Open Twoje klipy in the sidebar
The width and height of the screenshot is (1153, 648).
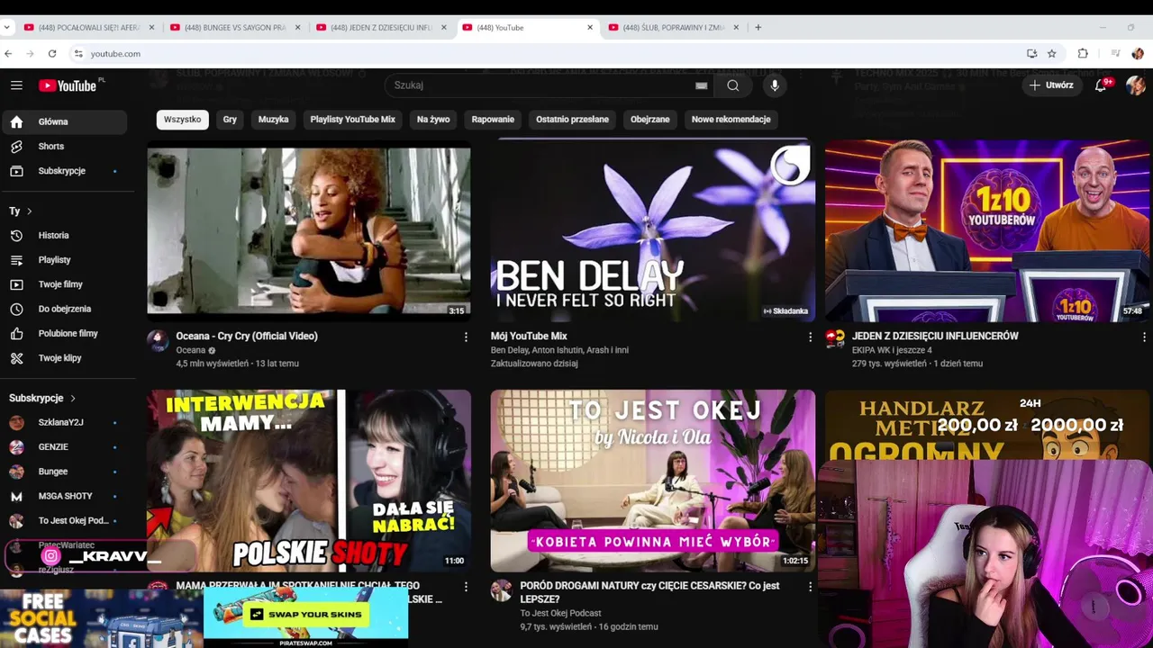65,358
